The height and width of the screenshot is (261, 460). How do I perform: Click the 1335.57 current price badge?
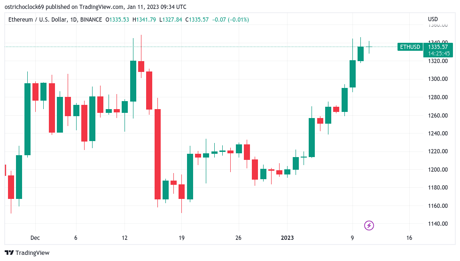click(438, 47)
